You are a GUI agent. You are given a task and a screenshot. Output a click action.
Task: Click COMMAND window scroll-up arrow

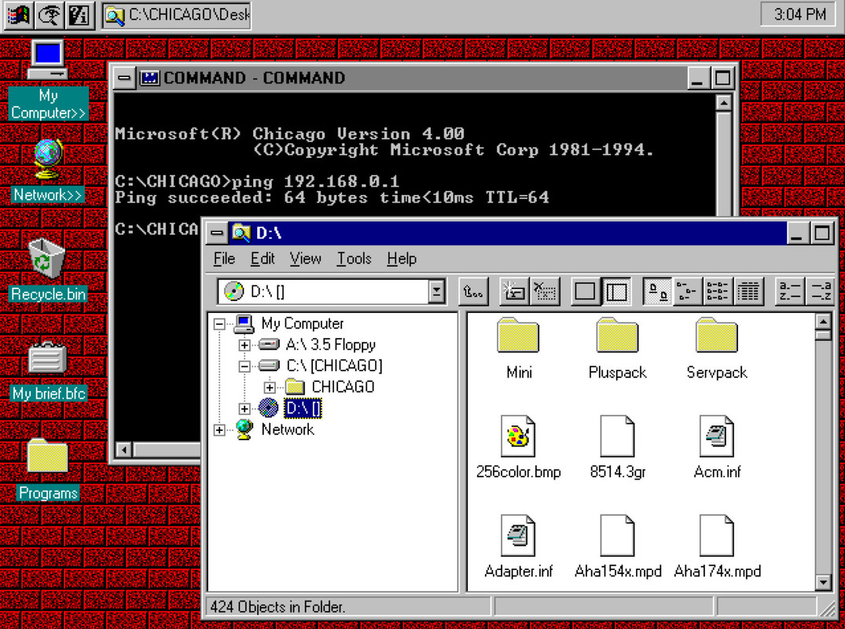click(x=723, y=102)
